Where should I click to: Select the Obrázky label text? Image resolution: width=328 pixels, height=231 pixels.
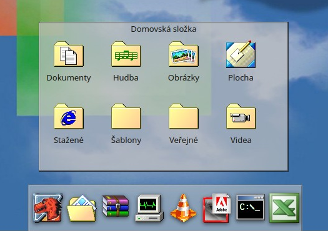[184, 78]
